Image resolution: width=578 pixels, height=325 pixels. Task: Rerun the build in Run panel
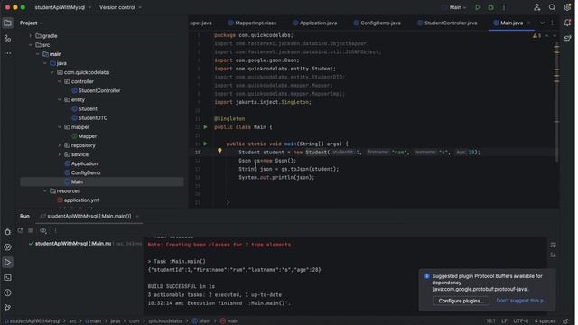tap(20, 231)
